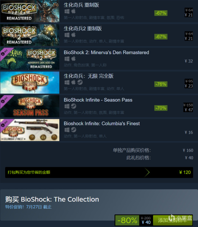This screenshot has height=227, width=198.
Task: Click Steam icon under 生化奇兵: 无限 完全版
Action: 80,82
